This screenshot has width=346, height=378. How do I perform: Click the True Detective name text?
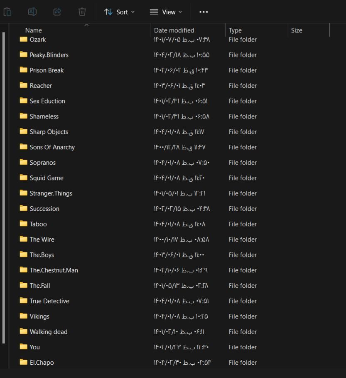point(49,301)
